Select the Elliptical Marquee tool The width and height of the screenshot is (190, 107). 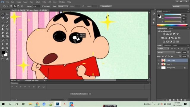[x=3, y=14]
